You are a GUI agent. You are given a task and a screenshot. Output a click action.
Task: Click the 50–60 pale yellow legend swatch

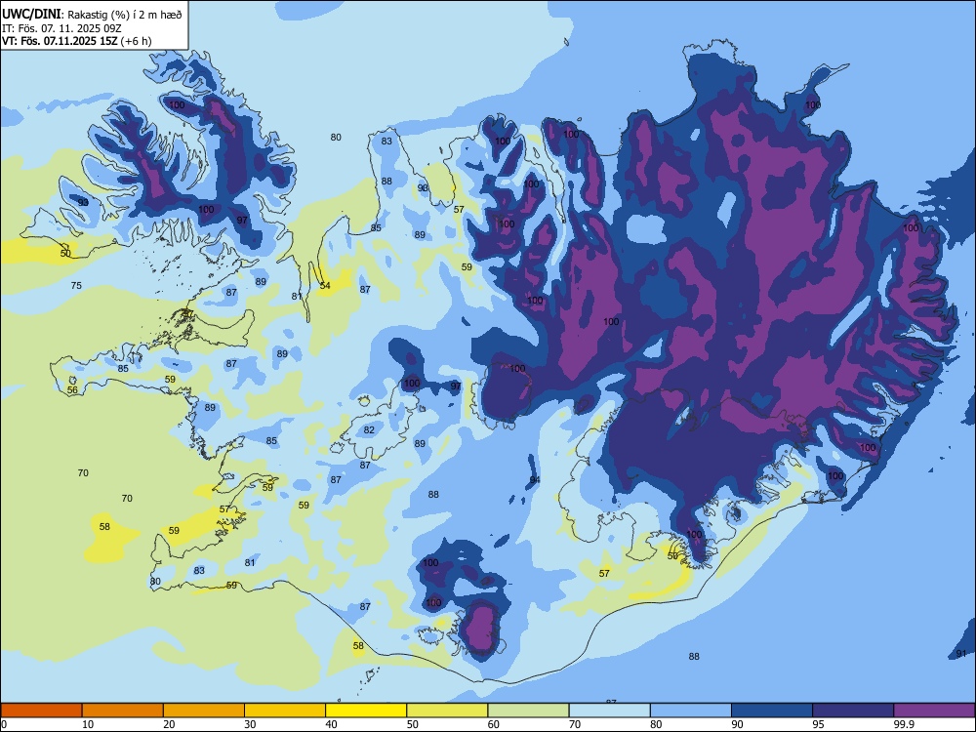tap(447, 711)
